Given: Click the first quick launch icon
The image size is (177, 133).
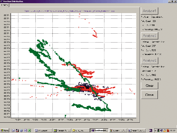Looking at the screenshot, I should 13,131.
